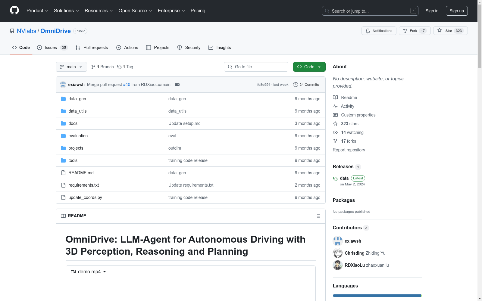
Task: View the 323 stars link
Action: click(346, 124)
